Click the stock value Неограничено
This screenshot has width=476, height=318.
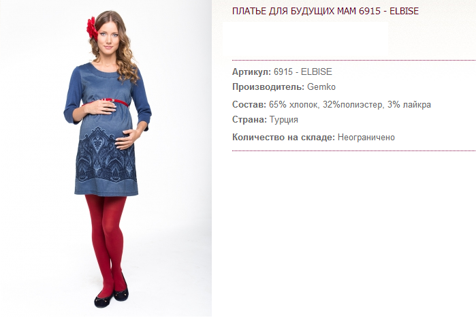[x=366, y=138]
